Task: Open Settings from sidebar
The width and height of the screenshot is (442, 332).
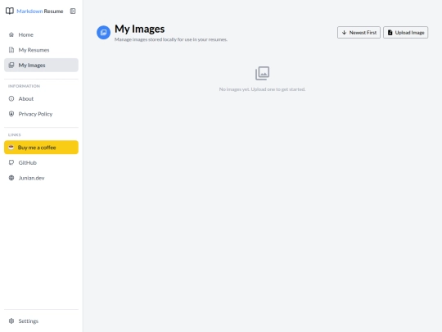Action: point(41,321)
